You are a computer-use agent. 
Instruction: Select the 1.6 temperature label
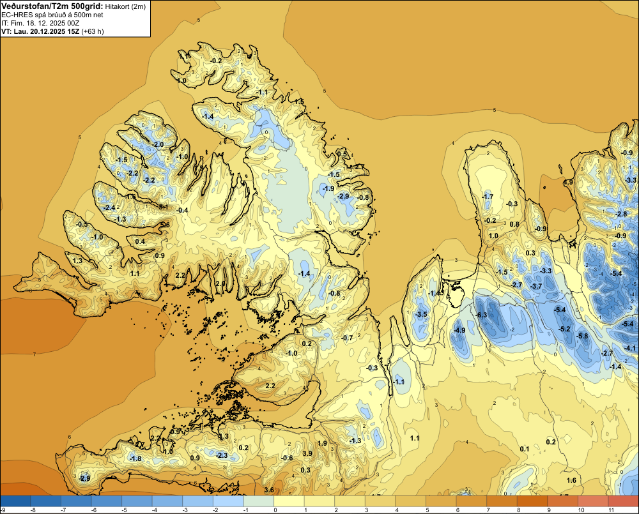pyautogui.click(x=571, y=480)
